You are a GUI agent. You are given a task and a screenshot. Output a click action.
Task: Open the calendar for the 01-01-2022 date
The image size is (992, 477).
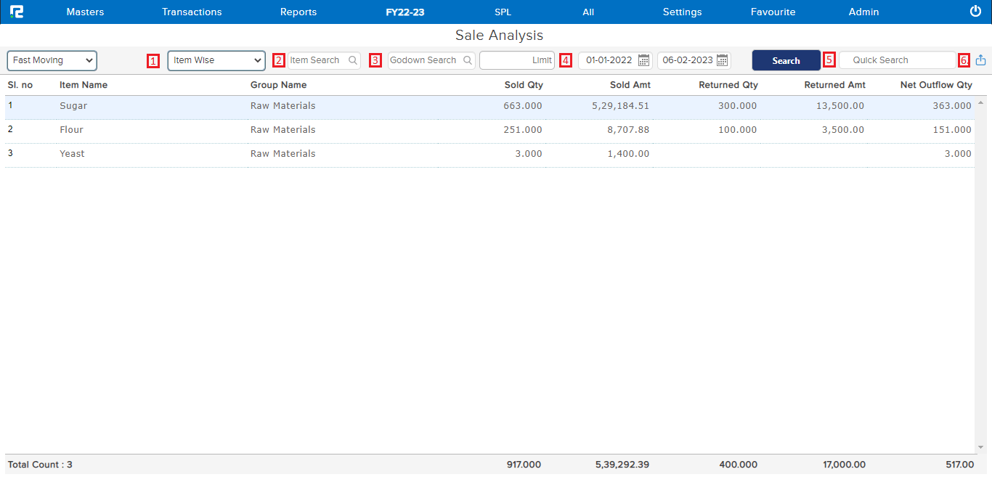[643, 60]
